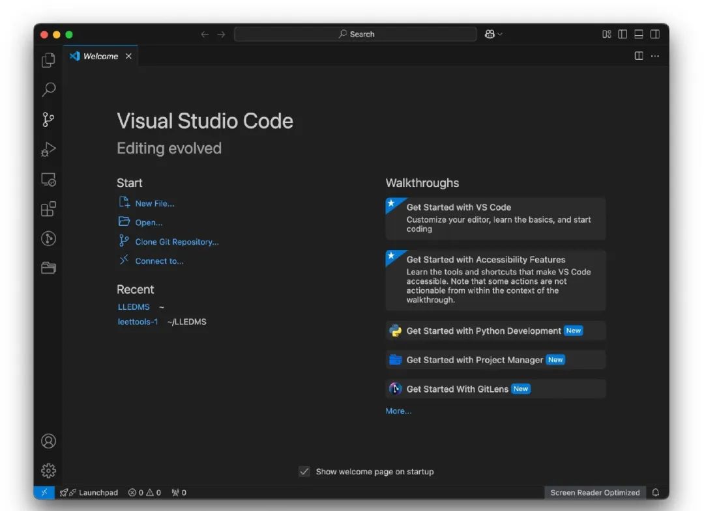Open the Copilot chat icon
Image resolution: width=704 pixels, height=511 pixels.
(x=490, y=34)
